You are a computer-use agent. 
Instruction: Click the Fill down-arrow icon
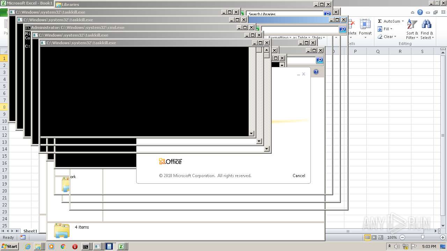coord(380,29)
